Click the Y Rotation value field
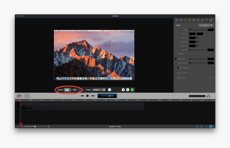230x148 pixels. (x=192, y=42)
